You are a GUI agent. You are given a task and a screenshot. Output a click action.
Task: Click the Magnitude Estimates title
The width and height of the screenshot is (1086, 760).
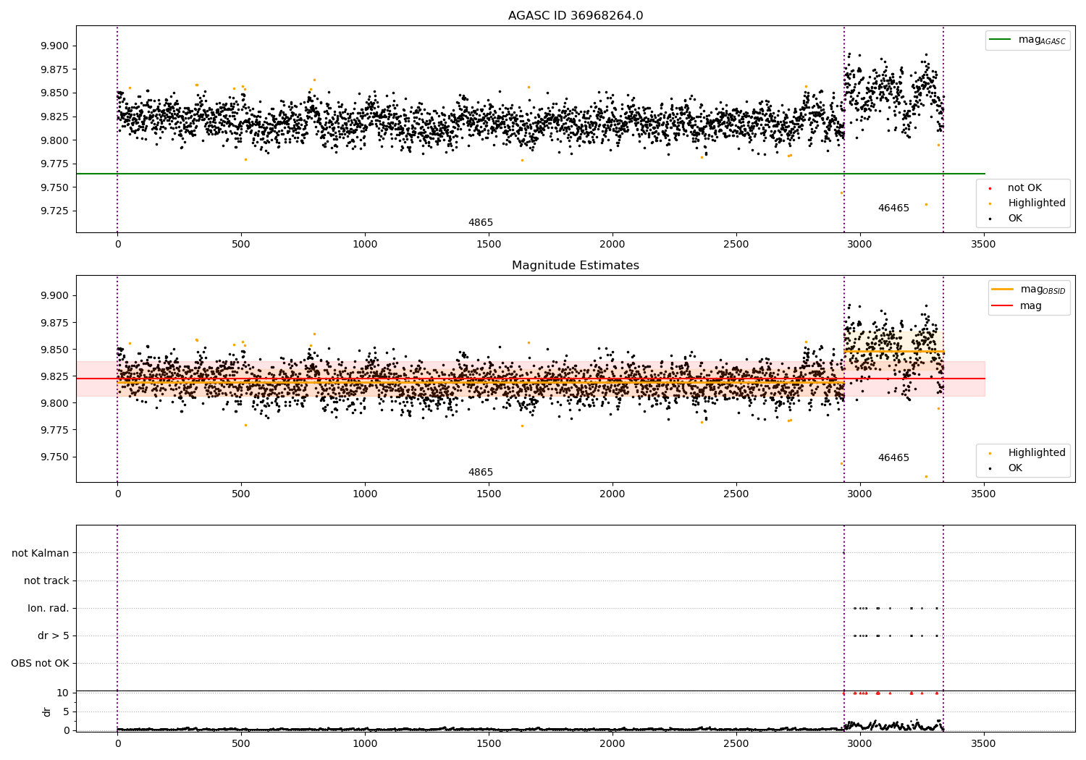(x=576, y=266)
